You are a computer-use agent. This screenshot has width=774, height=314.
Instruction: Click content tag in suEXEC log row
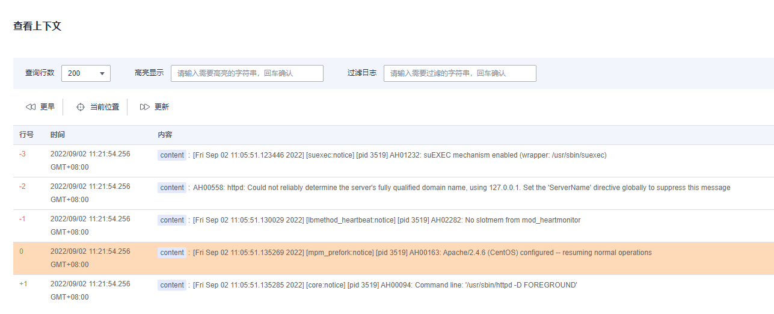point(172,155)
